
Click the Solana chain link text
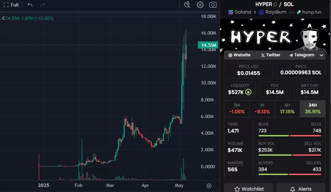[243, 12]
